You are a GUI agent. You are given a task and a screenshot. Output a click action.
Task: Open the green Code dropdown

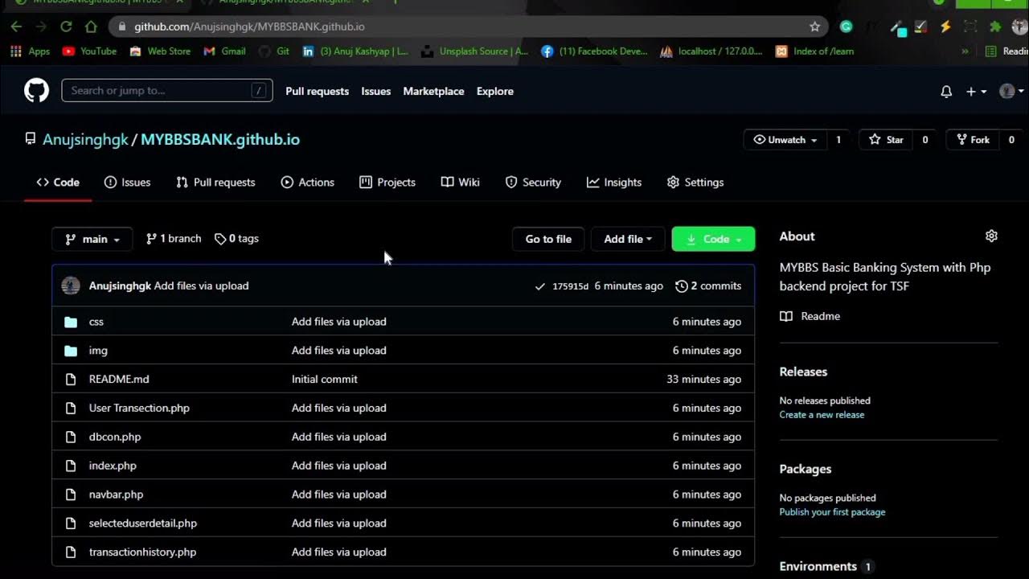[713, 239]
